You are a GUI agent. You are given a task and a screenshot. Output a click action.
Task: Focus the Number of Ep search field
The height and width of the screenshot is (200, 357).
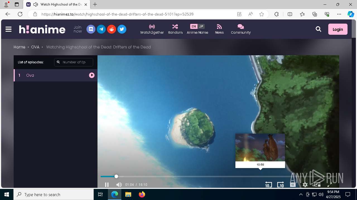74,62
